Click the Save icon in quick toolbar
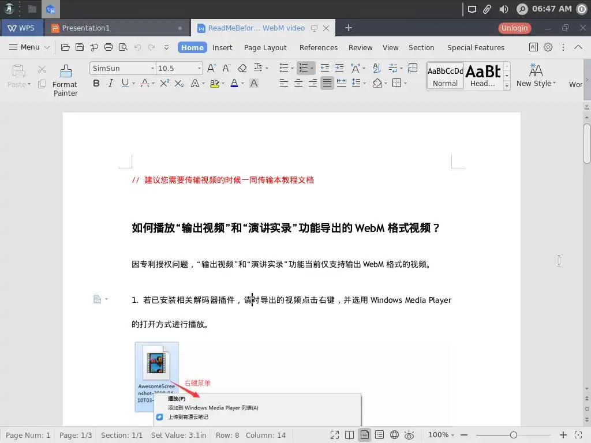The height and width of the screenshot is (443, 591). pyautogui.click(x=80, y=47)
